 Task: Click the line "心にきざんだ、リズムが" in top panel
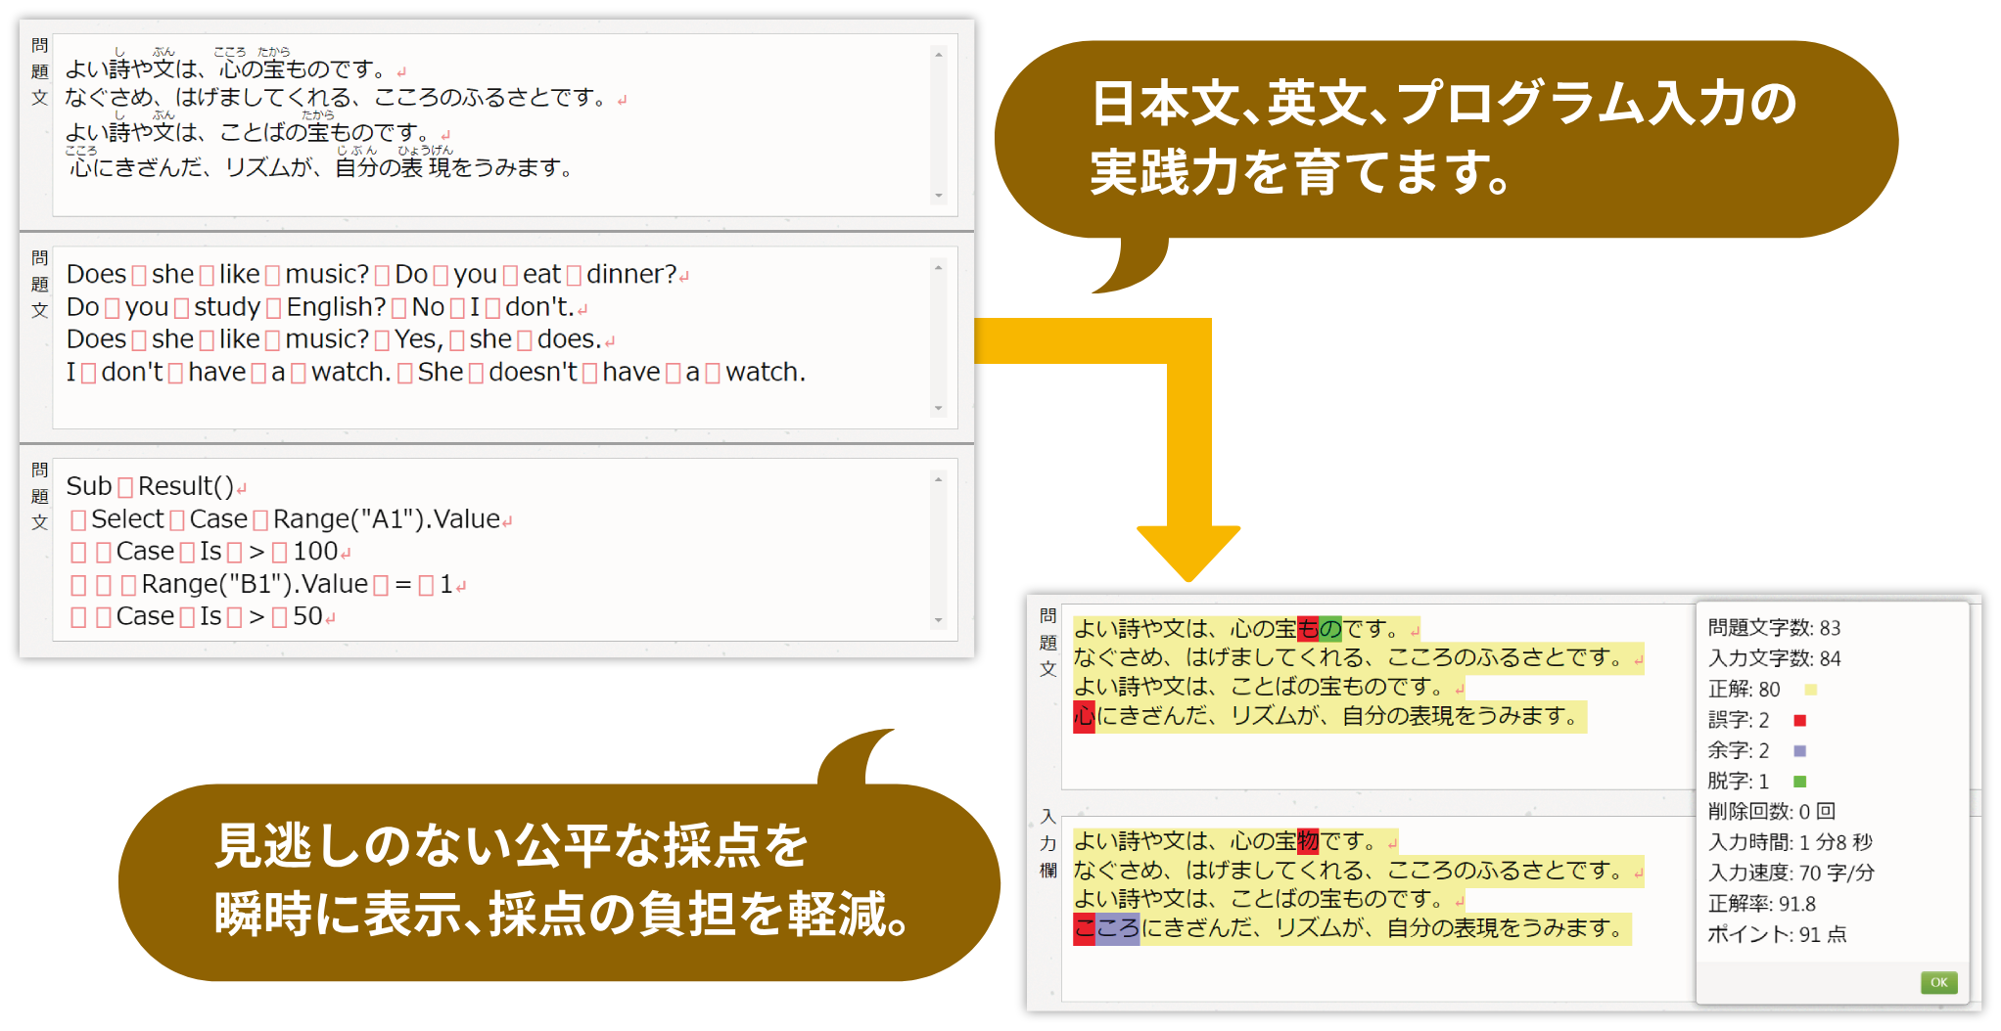(319, 163)
